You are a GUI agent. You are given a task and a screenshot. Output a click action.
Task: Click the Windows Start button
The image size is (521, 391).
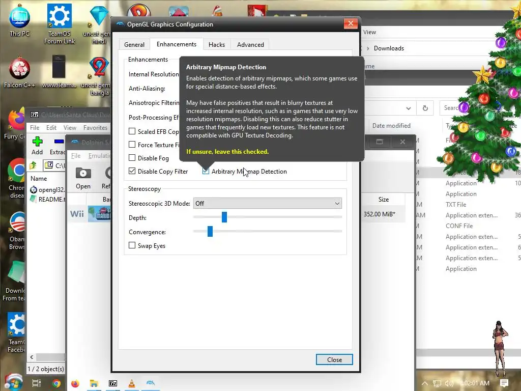point(13,383)
